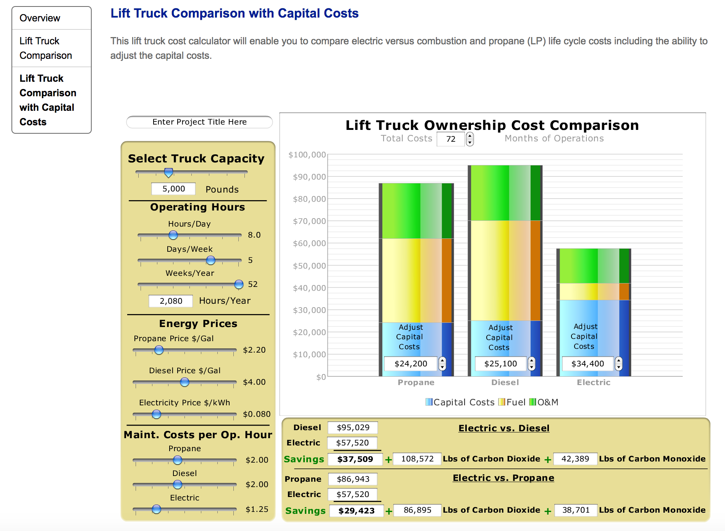
Task: Click the Propane capital cost field $24,200
Action: click(x=411, y=364)
